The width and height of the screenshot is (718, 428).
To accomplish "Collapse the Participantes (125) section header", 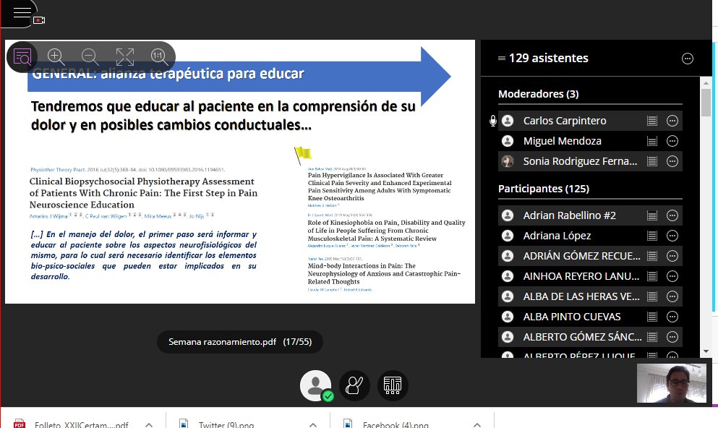I will click(x=544, y=189).
